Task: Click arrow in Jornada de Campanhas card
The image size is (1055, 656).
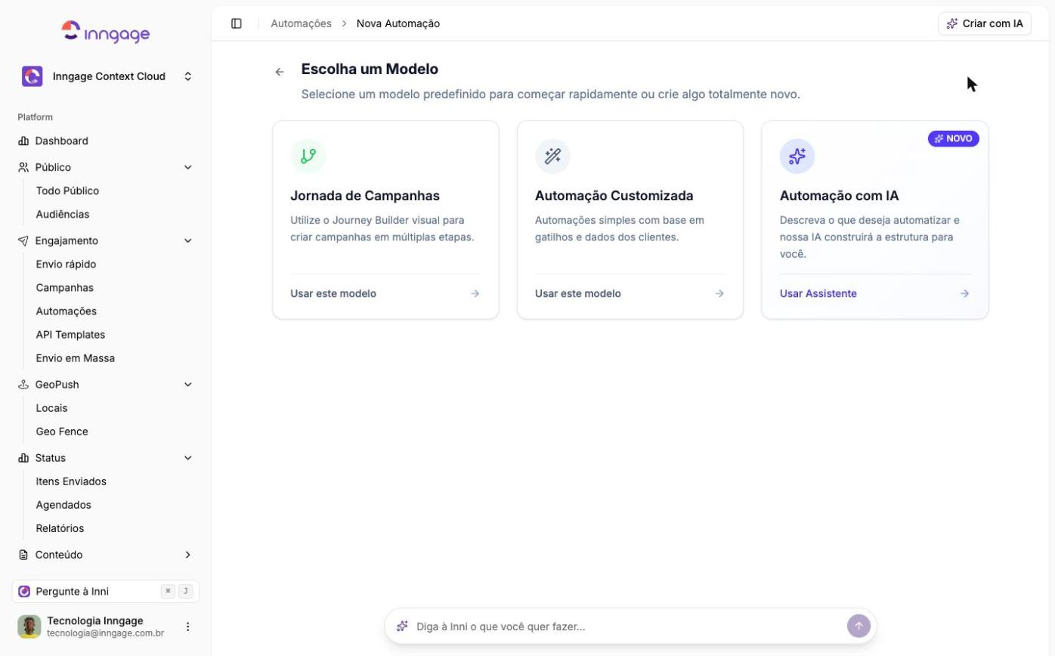Action: (475, 293)
